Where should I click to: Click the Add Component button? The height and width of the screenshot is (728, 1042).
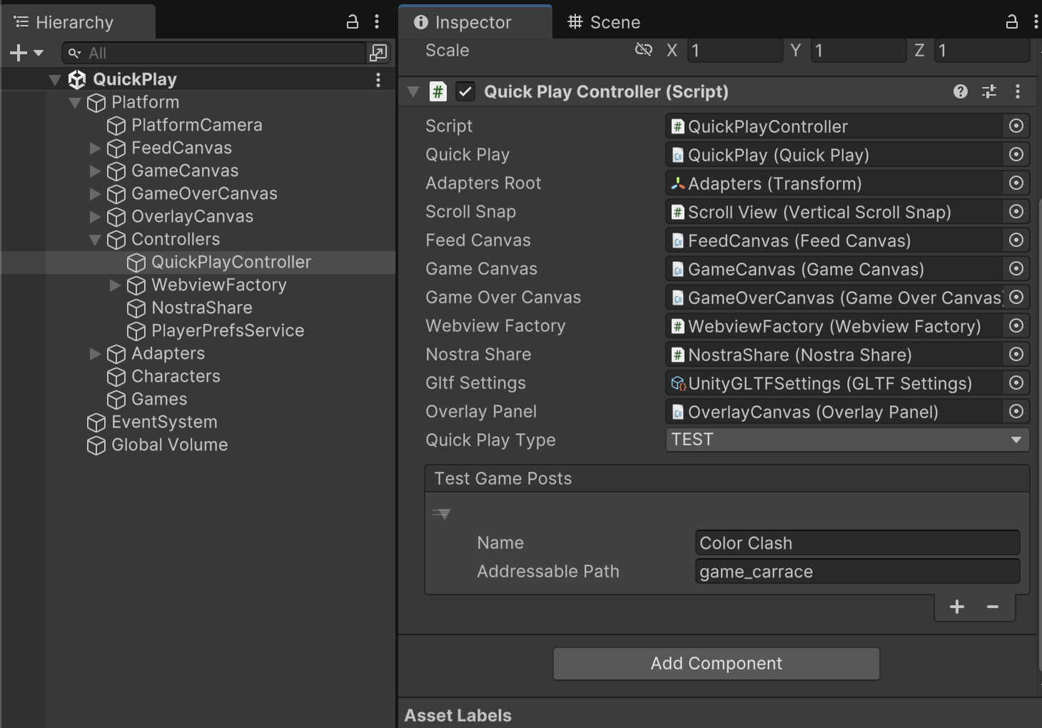click(x=716, y=664)
